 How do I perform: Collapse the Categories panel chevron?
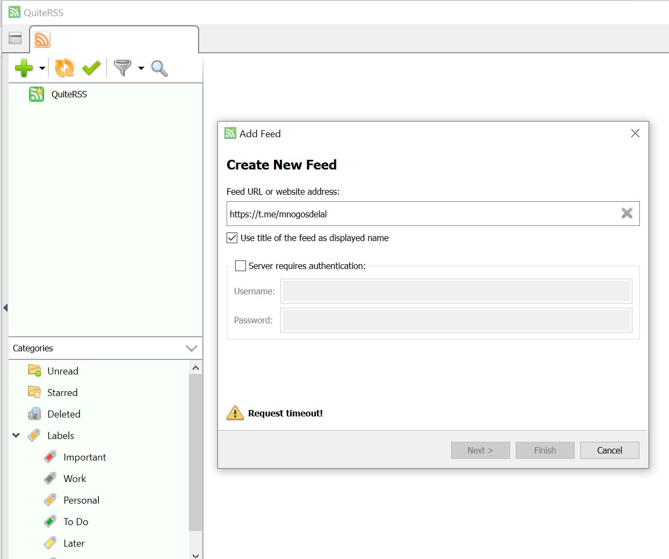(191, 348)
